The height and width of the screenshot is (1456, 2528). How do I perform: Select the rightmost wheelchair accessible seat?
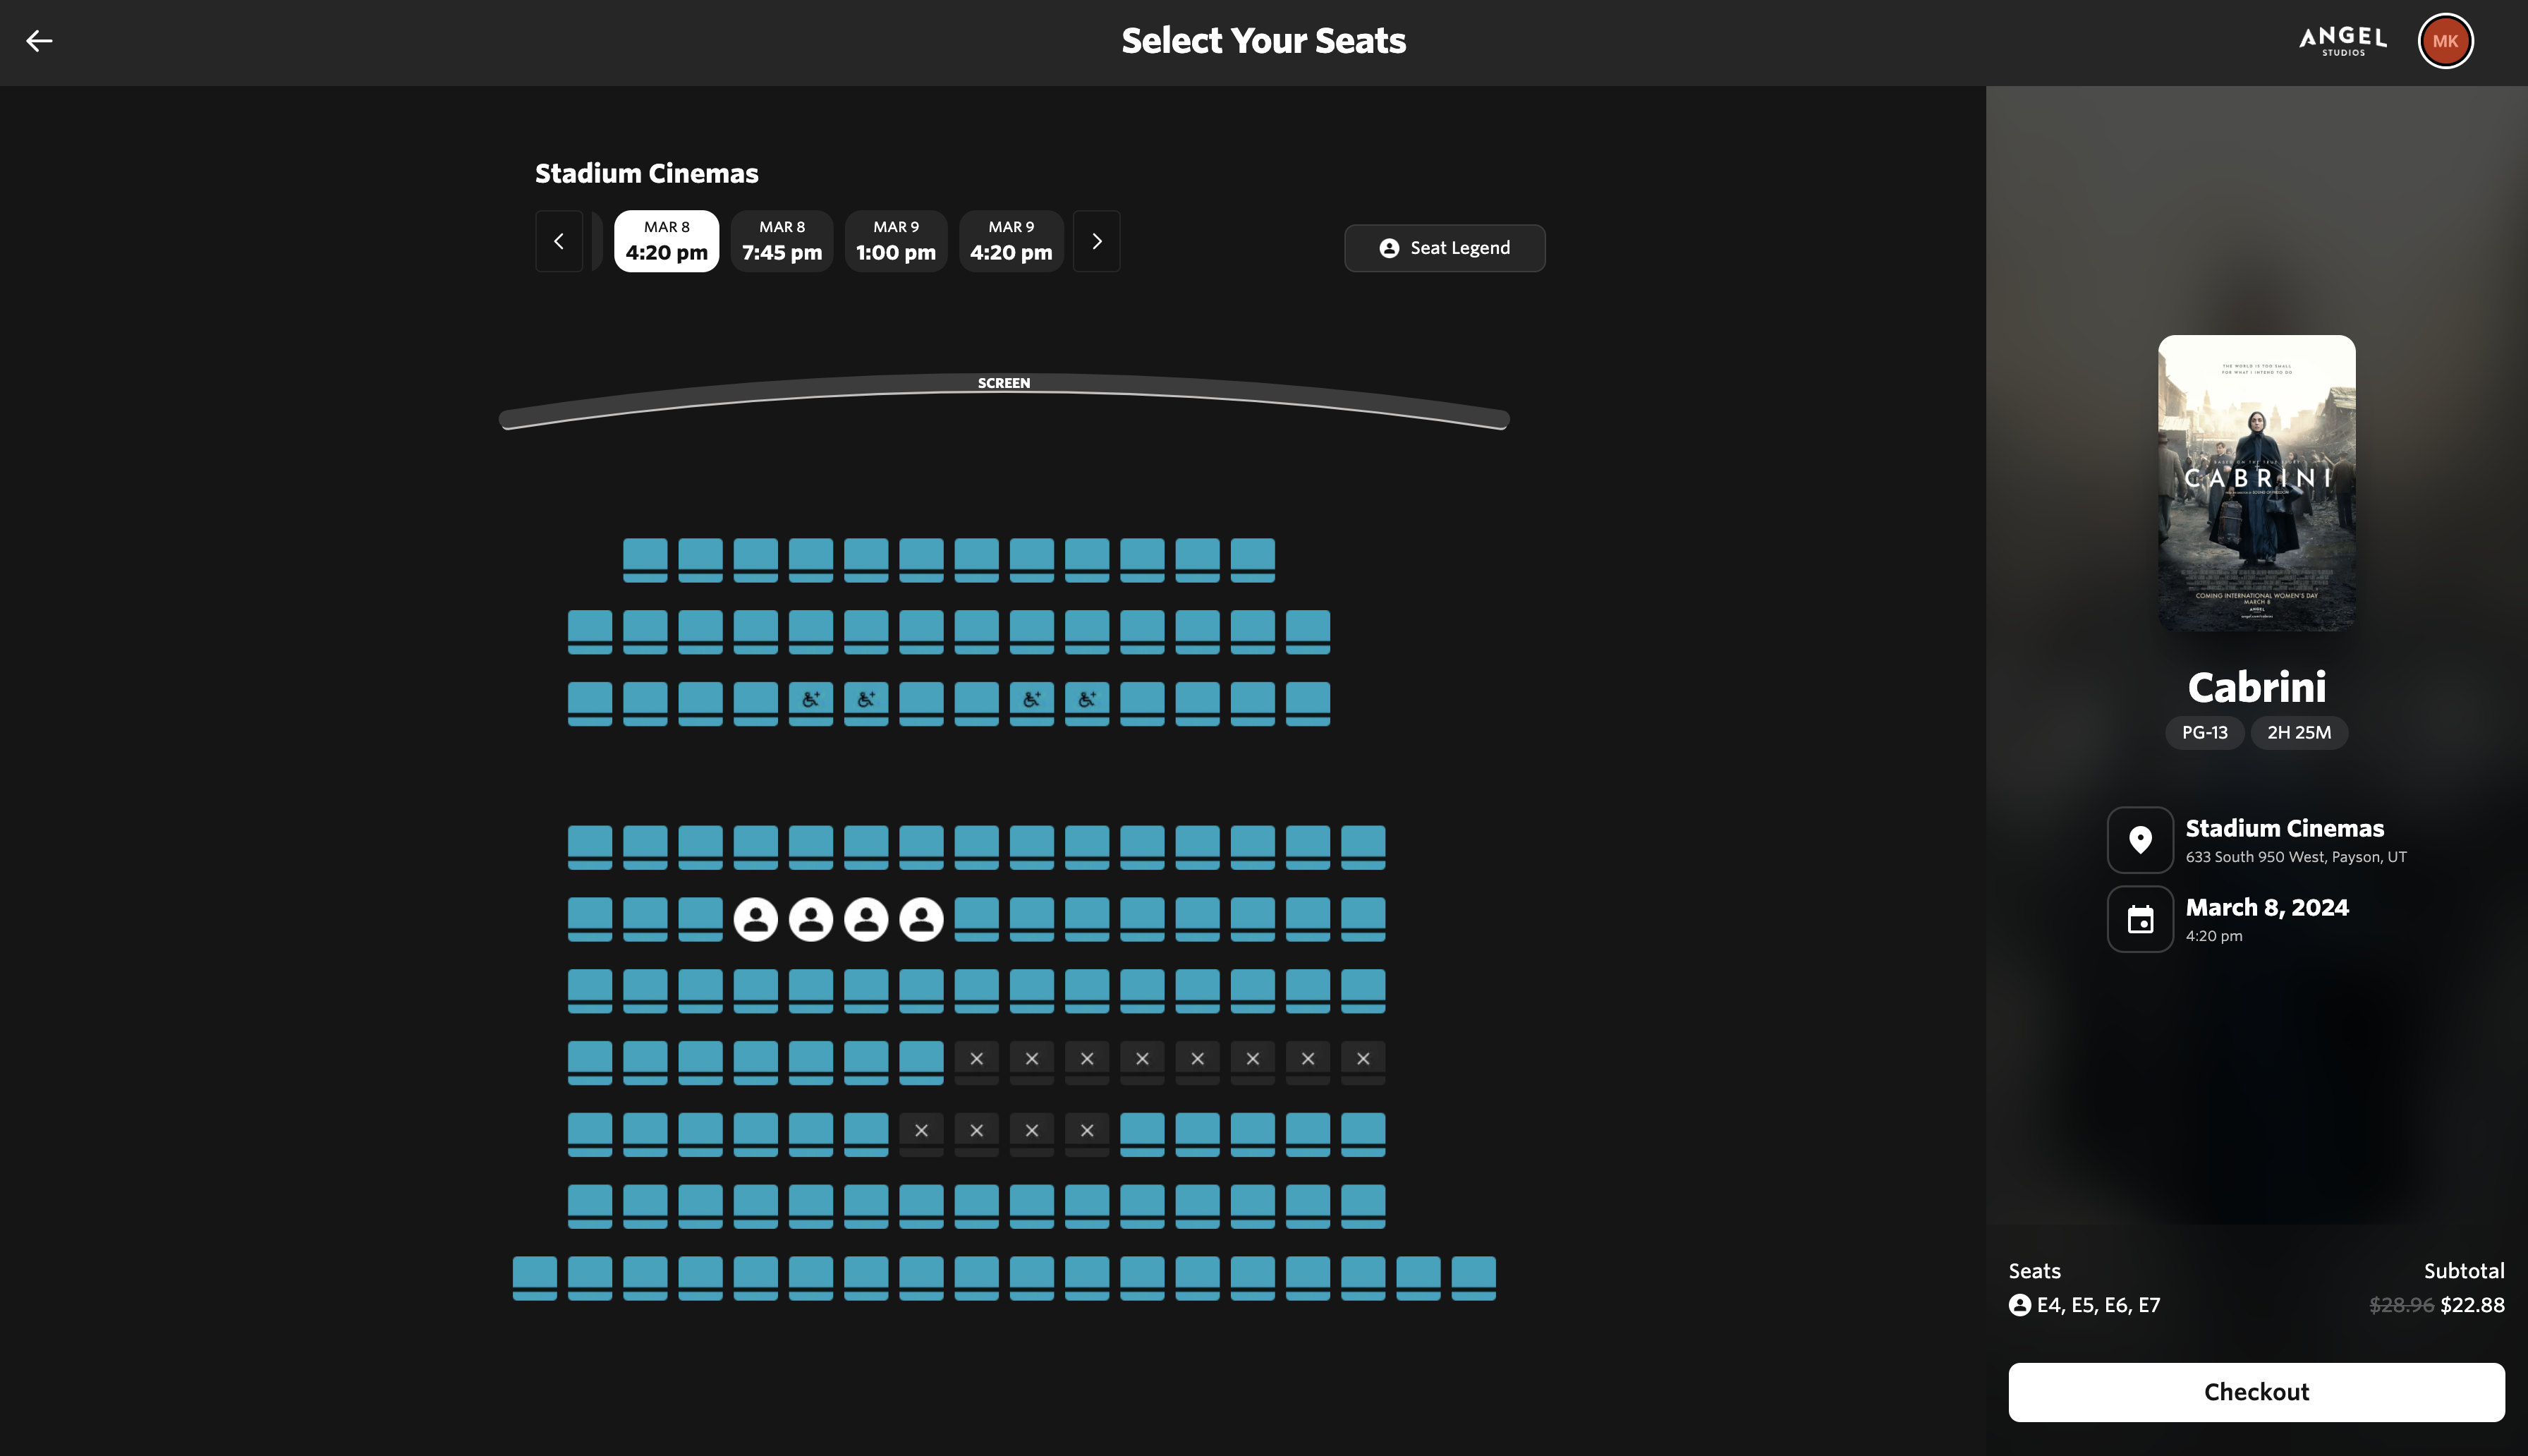[x=1086, y=700]
